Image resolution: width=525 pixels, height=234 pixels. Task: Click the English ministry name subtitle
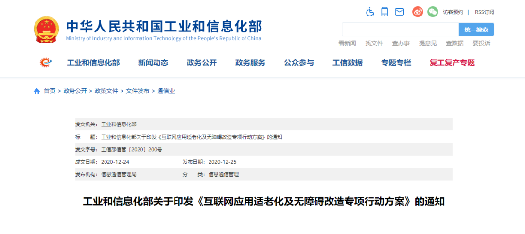coord(163,38)
